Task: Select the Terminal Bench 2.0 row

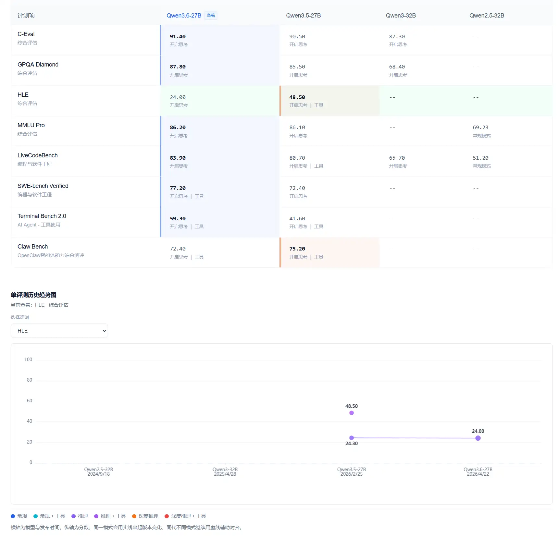Action: 42,216
